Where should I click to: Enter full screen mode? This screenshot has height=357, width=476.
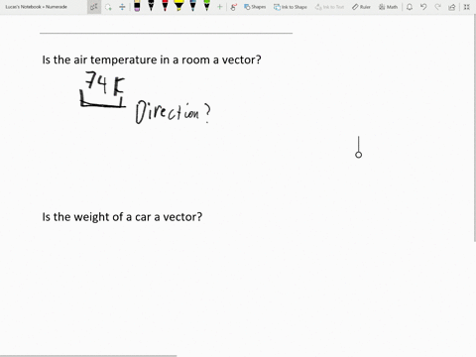point(466,7)
